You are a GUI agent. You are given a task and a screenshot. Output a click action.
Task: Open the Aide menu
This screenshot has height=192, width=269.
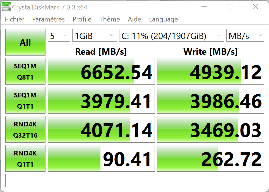pos(134,19)
